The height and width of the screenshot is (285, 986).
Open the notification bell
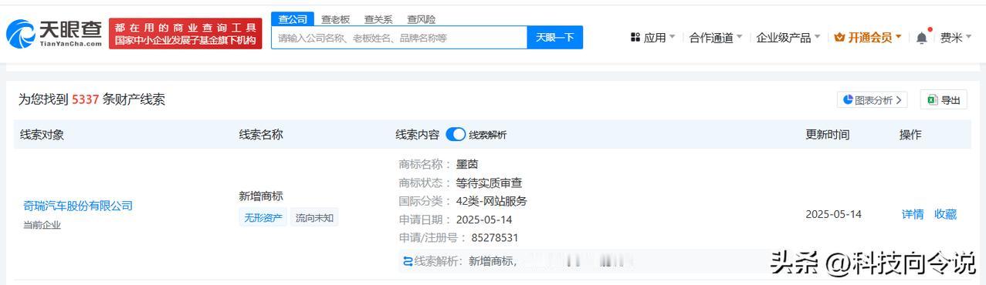[x=922, y=37]
